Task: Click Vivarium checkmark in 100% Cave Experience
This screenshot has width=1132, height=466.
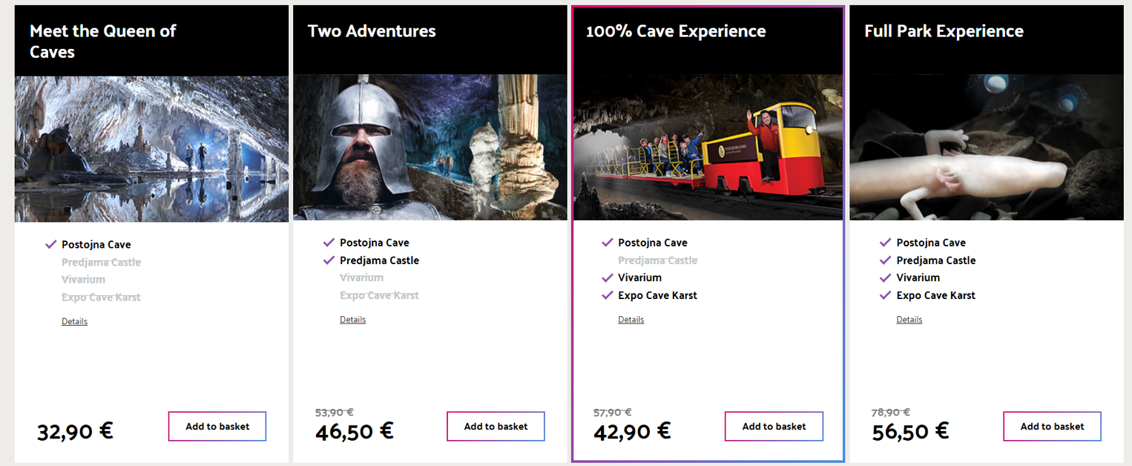Action: [x=608, y=278]
